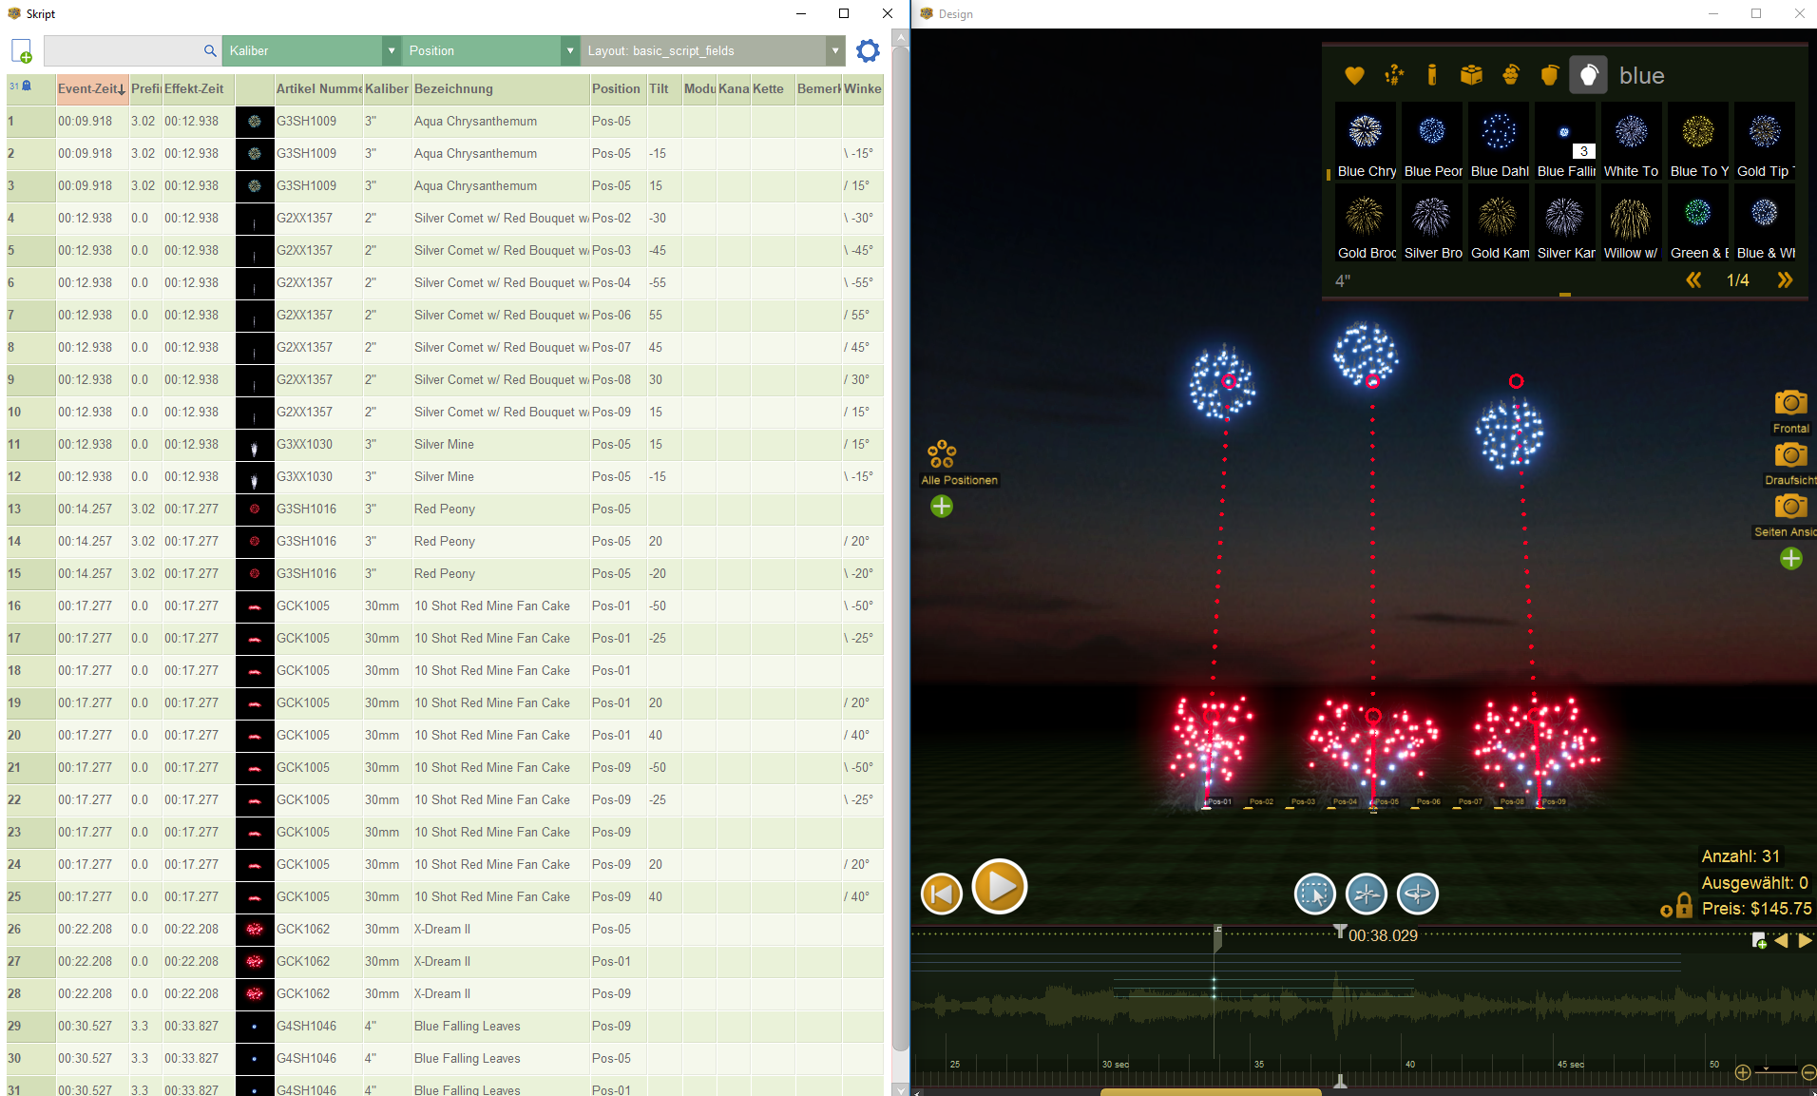Image resolution: width=1817 pixels, height=1096 pixels.
Task: Activate the rectangle selection mode tool
Action: pos(1315,894)
